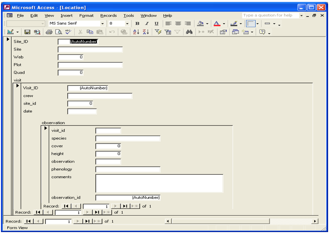Open the font size 8 dropdown

point(127,24)
